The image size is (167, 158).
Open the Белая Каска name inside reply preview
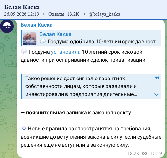coord(55,34)
